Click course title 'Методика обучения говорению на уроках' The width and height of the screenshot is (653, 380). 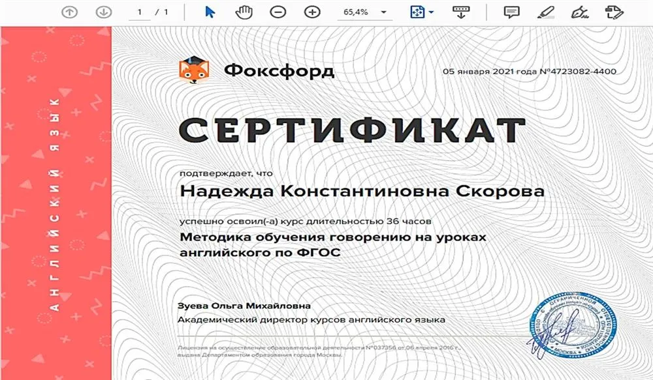click(x=333, y=237)
